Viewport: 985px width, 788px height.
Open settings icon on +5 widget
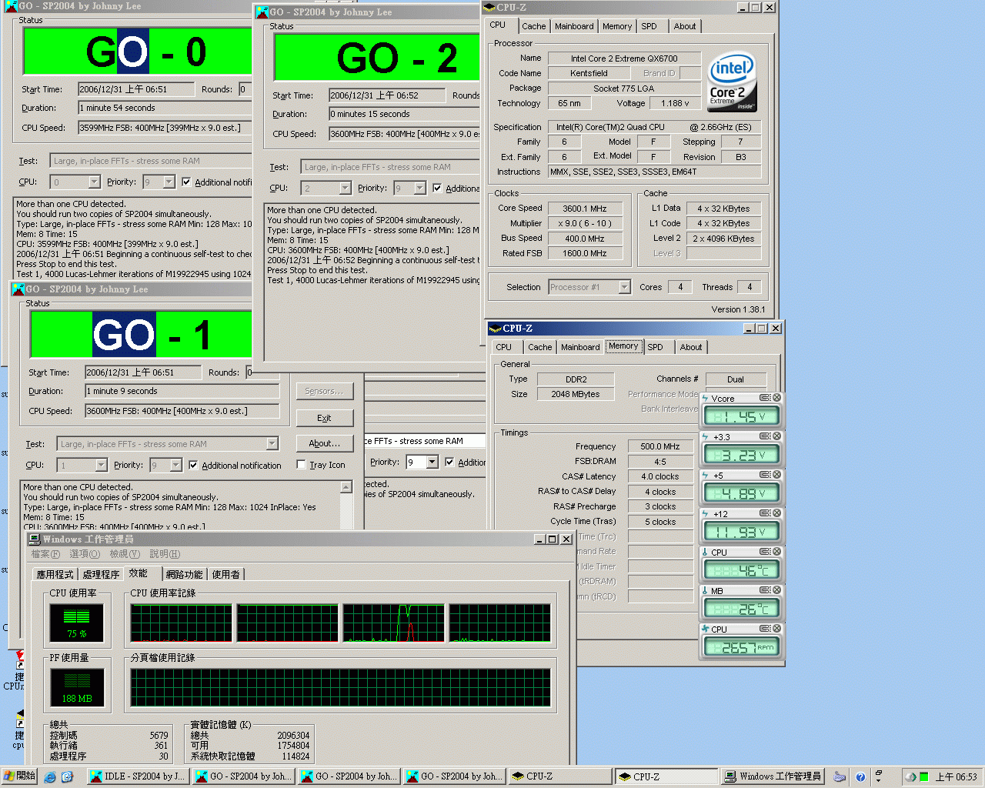[765, 475]
